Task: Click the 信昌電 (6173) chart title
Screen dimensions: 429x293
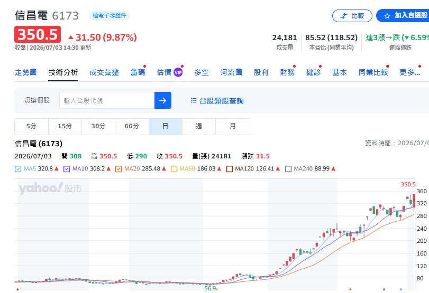Action: (x=39, y=144)
